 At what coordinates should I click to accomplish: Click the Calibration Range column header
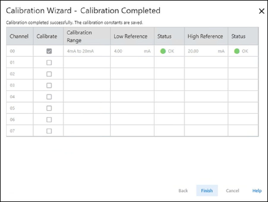pyautogui.click(x=87, y=36)
